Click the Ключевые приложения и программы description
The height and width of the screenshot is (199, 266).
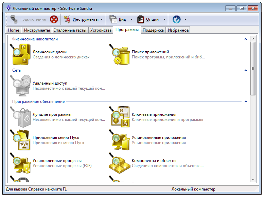(x=167, y=120)
